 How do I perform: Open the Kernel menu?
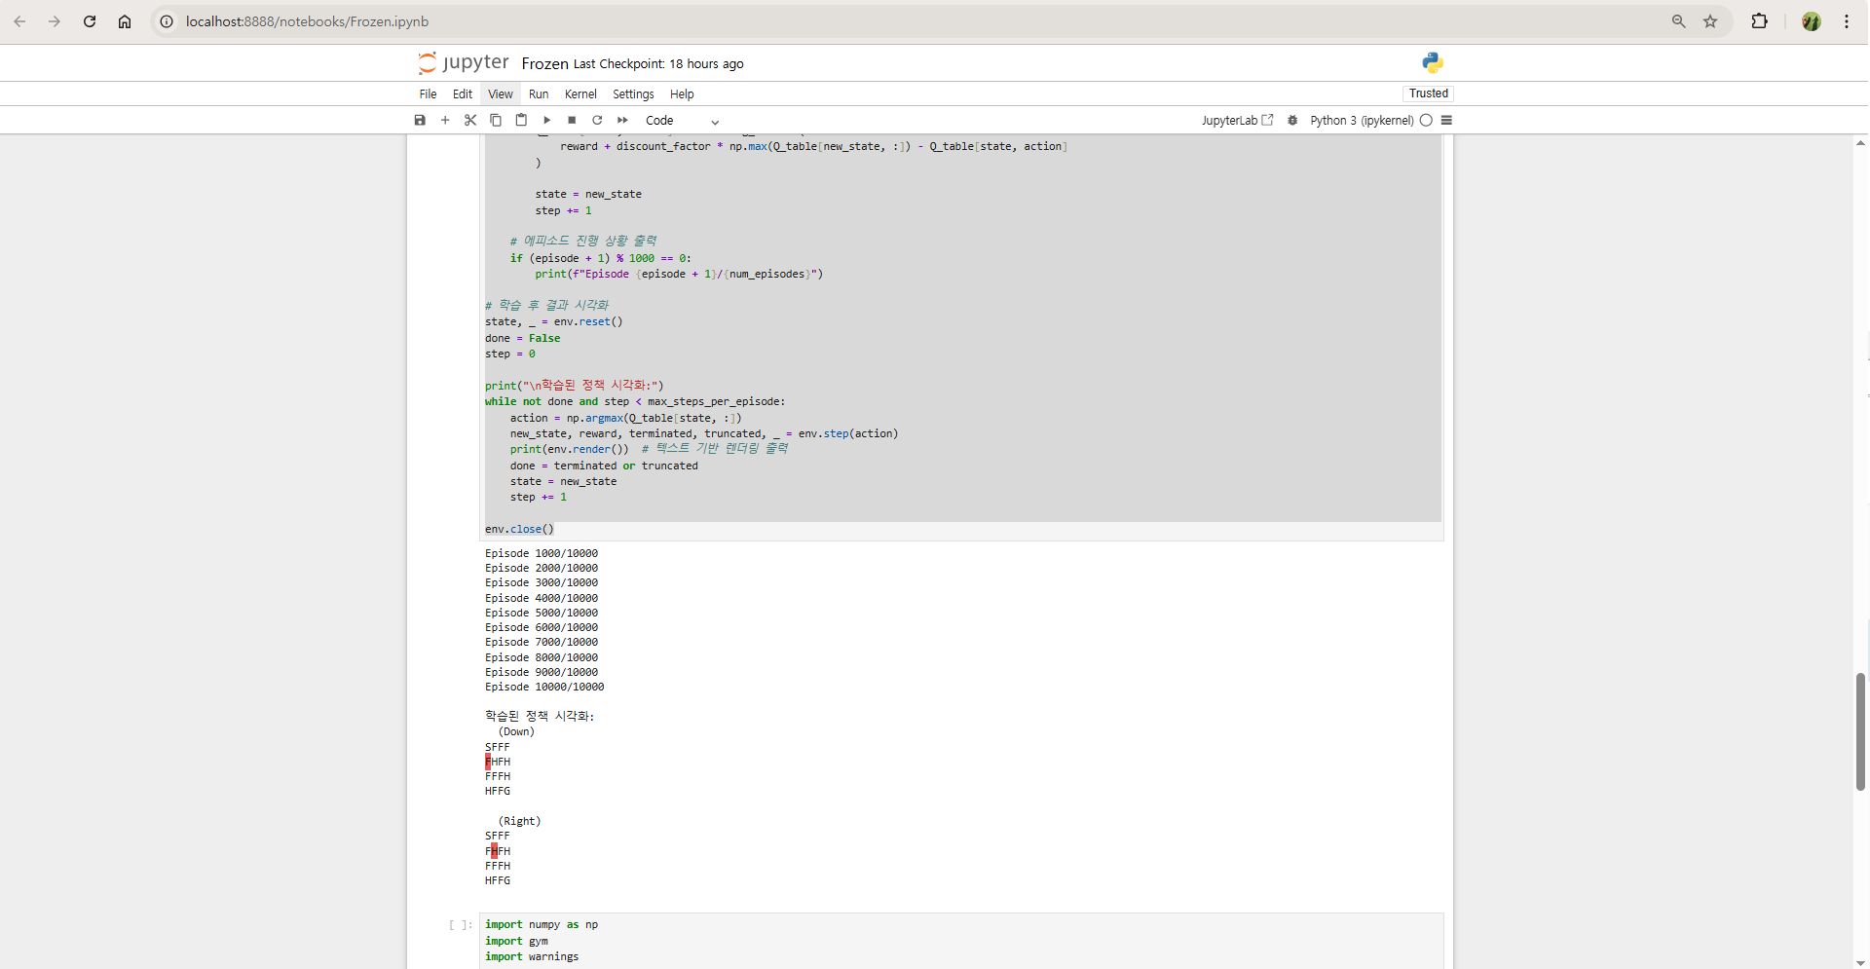[x=580, y=94]
